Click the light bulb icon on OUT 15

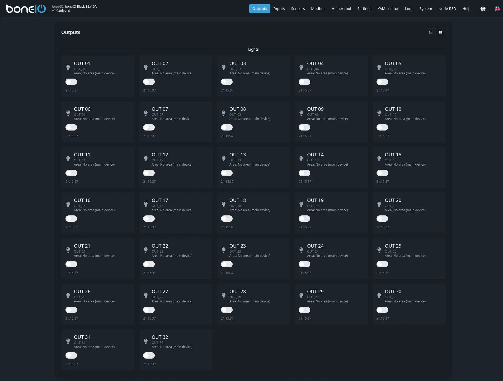(x=379, y=159)
